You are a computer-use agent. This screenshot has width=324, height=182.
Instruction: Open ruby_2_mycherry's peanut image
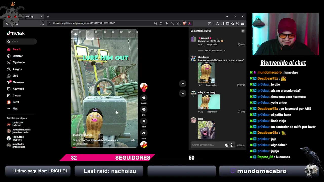209,102
